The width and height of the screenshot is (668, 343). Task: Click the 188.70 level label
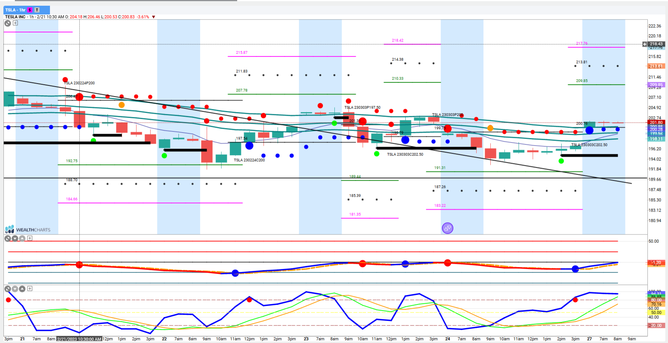pos(72,180)
